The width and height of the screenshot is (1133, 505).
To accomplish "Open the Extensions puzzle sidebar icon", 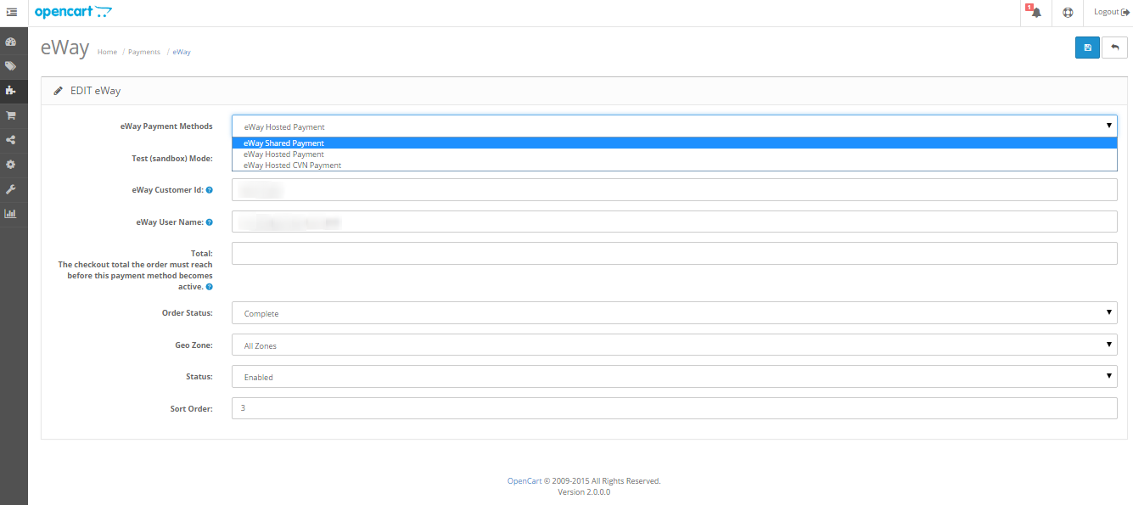I will coord(11,91).
